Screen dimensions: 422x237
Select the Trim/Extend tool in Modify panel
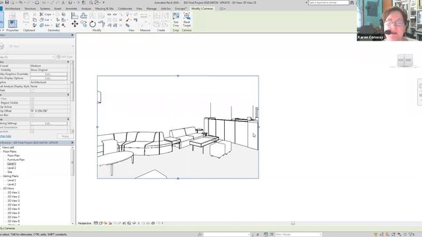click(102, 24)
